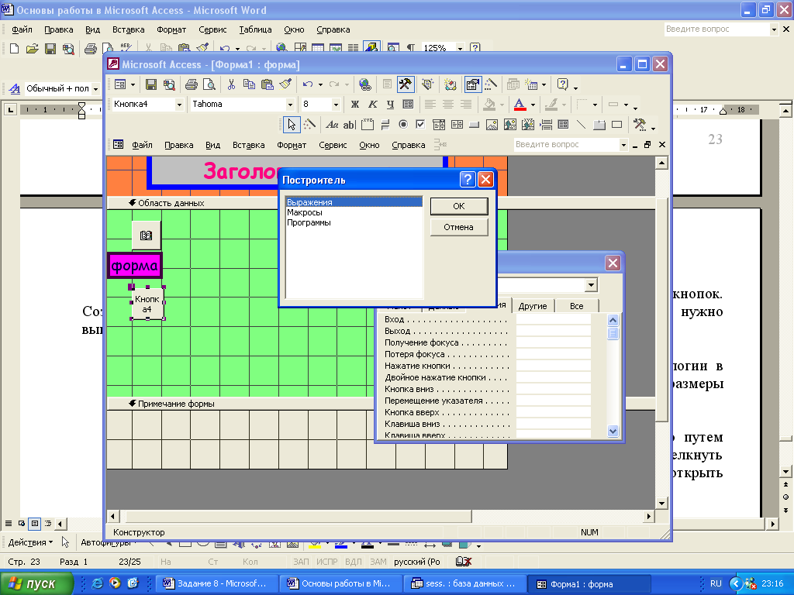Click the Access Help question icon
This screenshot has height=595, width=794.
(x=563, y=84)
